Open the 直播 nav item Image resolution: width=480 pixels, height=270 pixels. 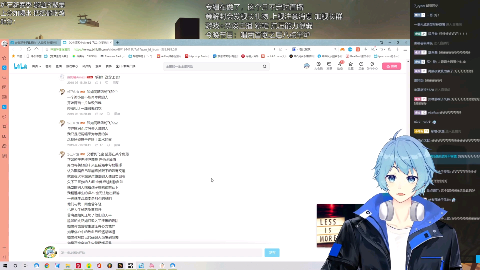pyautogui.click(x=59, y=66)
